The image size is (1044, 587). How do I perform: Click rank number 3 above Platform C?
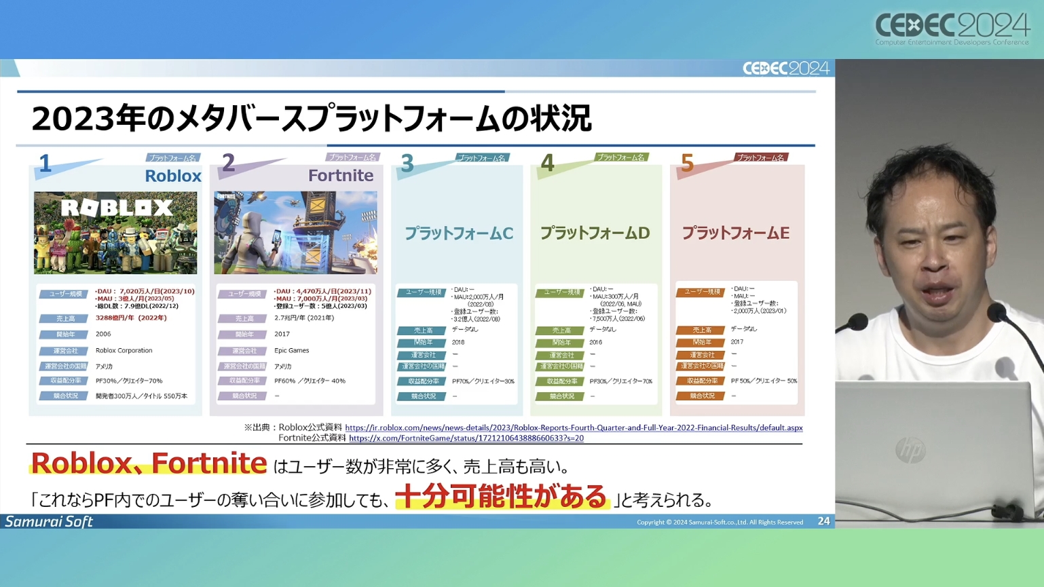pos(407,164)
